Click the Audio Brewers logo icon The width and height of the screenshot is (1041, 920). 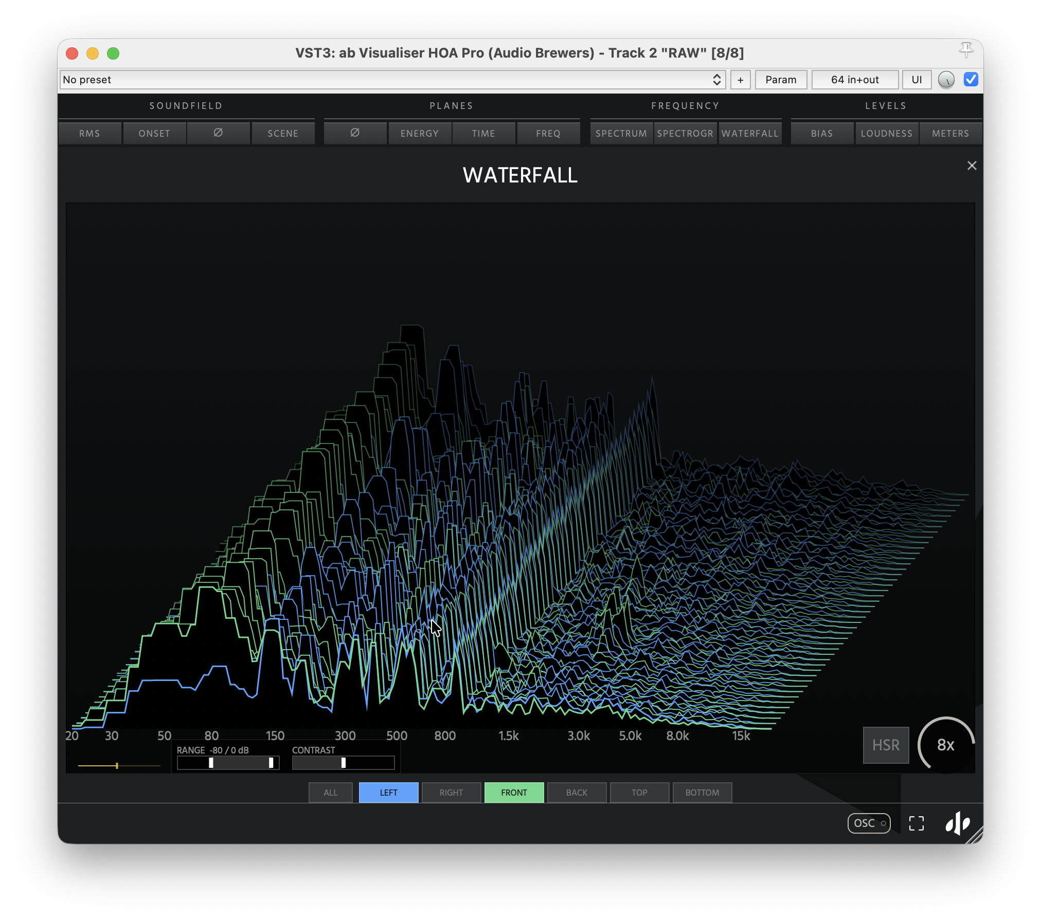(x=958, y=823)
